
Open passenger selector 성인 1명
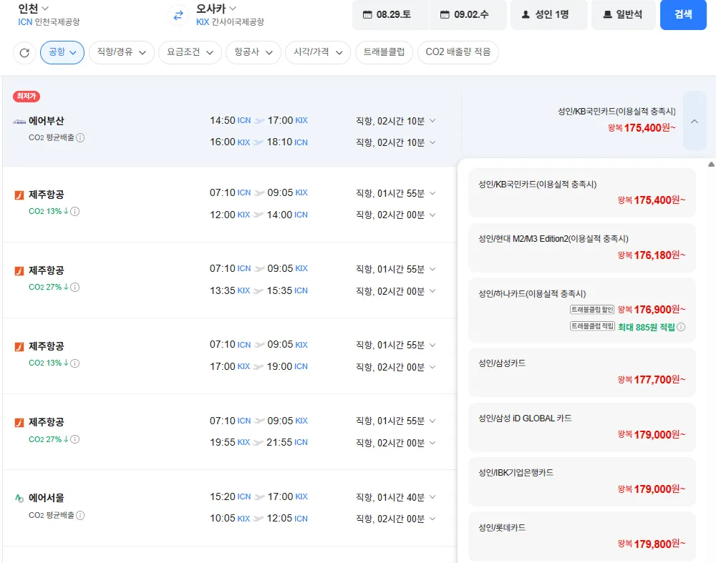click(x=548, y=14)
